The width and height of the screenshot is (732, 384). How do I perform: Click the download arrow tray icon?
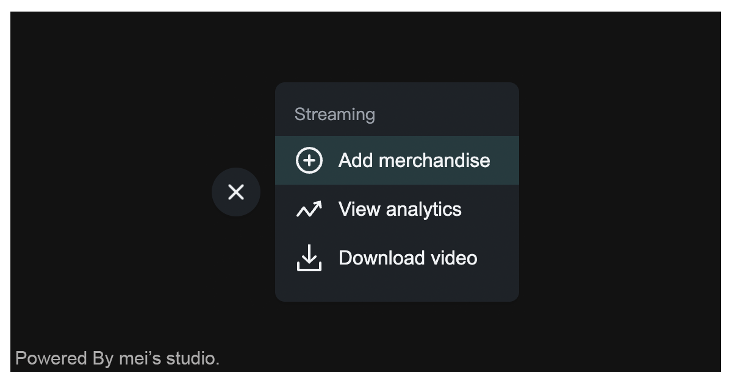coord(309,258)
